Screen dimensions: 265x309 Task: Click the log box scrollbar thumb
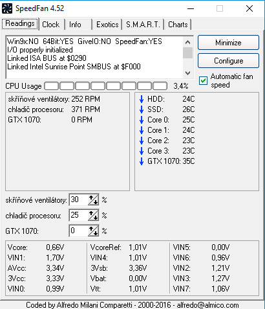point(187,52)
